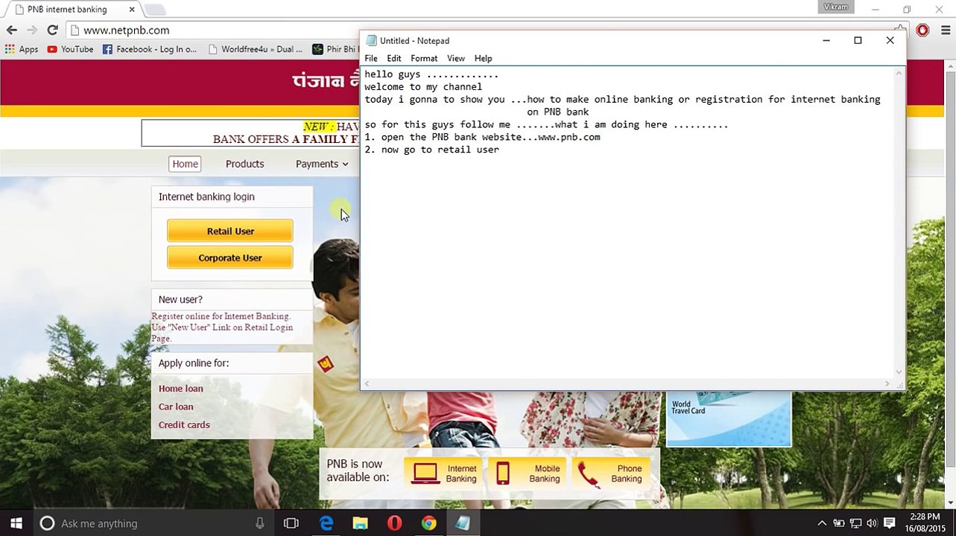956x536 pixels.
Task: Click the Internet Banking laptop icon
Action: (x=425, y=473)
